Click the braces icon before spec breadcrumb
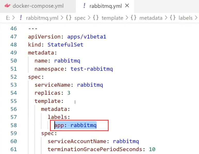 tap(68, 18)
